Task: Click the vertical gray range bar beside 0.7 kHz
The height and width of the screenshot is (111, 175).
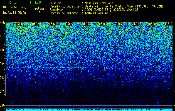Action: [x=6, y=85]
